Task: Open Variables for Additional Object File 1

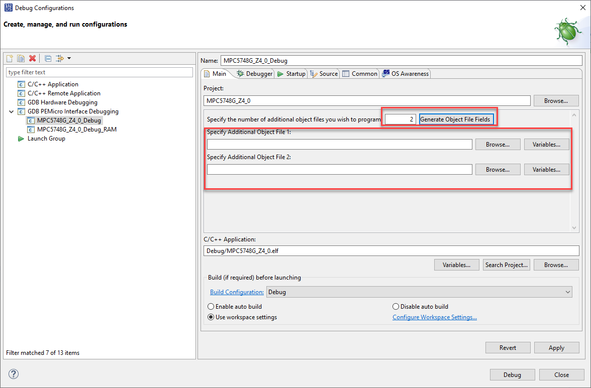Action: coord(547,145)
